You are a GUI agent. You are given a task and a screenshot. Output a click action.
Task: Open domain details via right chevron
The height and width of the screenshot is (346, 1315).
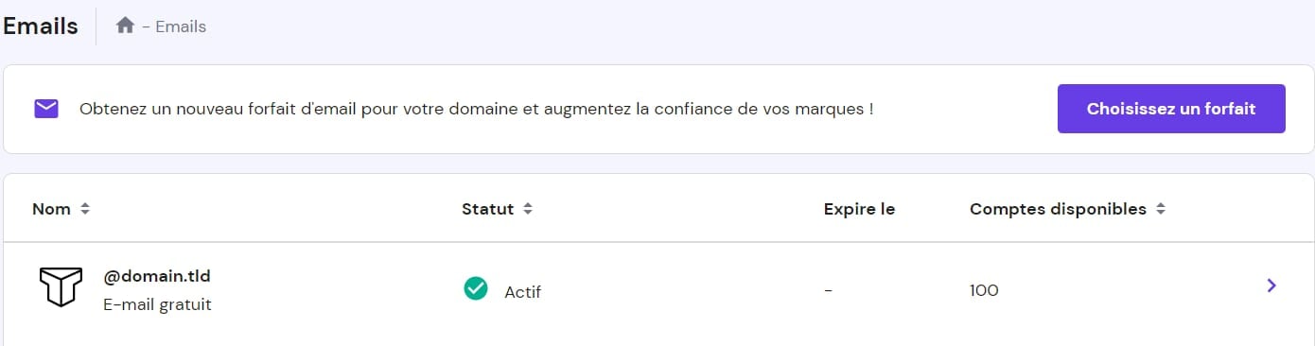pyautogui.click(x=1271, y=285)
